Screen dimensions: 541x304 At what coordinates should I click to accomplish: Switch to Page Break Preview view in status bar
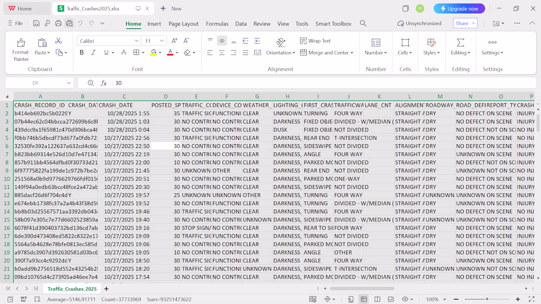tap(377, 299)
